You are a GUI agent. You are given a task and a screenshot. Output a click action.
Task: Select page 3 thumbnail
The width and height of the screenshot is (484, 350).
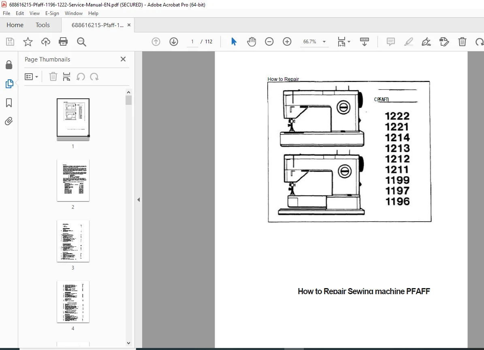click(x=73, y=241)
